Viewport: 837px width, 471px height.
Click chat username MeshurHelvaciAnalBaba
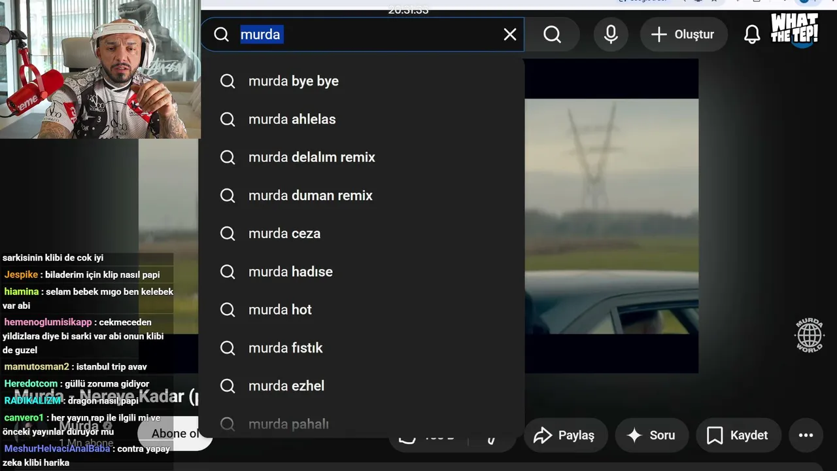click(x=57, y=449)
